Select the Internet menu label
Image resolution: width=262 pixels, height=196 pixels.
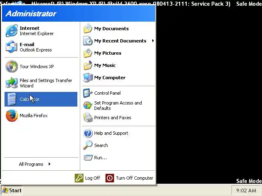point(29,28)
